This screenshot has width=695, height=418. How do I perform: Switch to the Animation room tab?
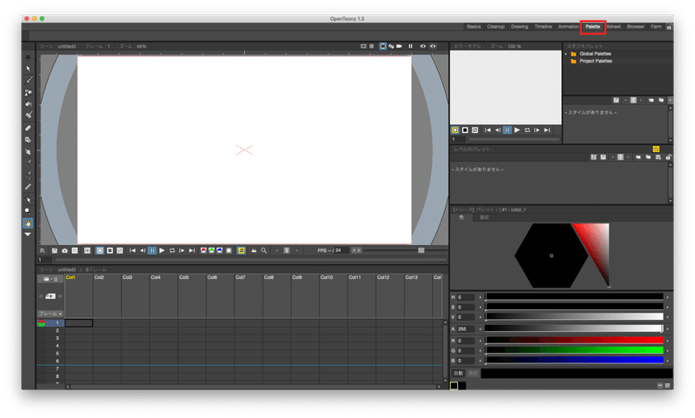568,27
